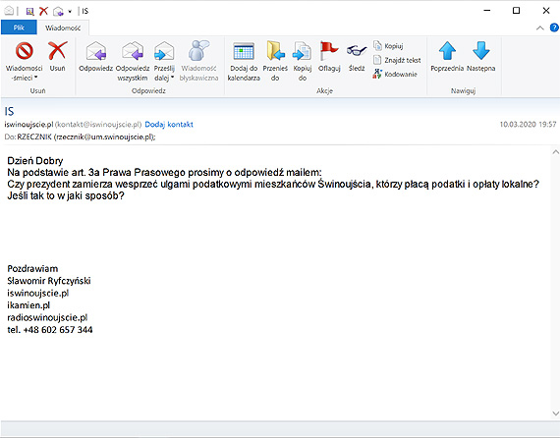
Task: Open Przenieś do move folder icon
Action: tap(275, 61)
